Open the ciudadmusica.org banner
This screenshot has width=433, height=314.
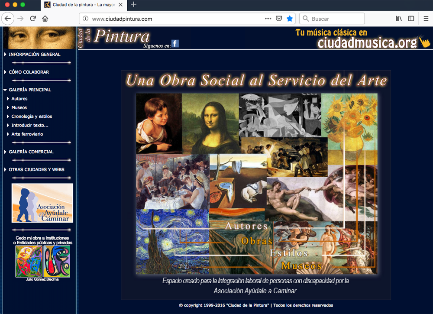tap(362, 39)
